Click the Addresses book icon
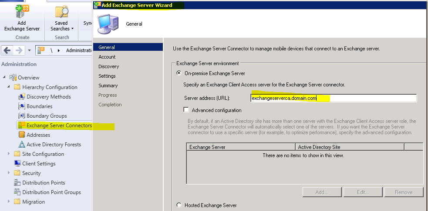Screen dimensions: 428x211 click(x=22, y=135)
